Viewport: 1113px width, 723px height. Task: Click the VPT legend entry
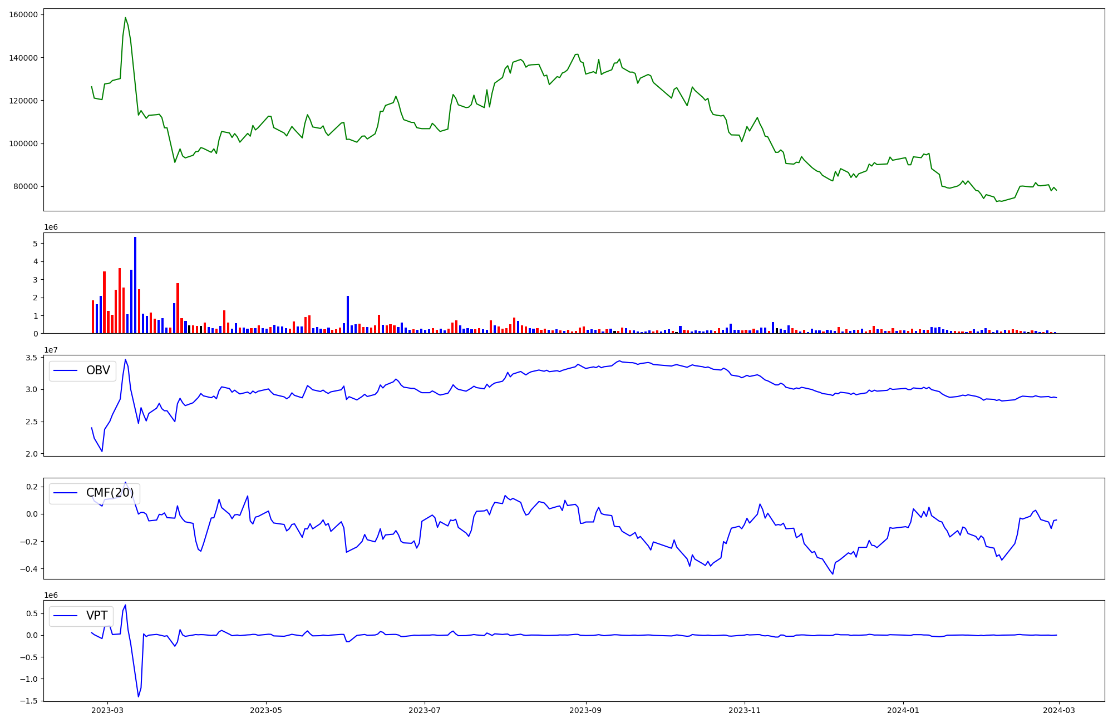tap(96, 616)
